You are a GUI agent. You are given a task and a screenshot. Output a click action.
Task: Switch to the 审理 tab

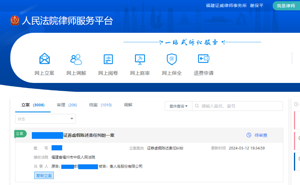(x=66, y=105)
